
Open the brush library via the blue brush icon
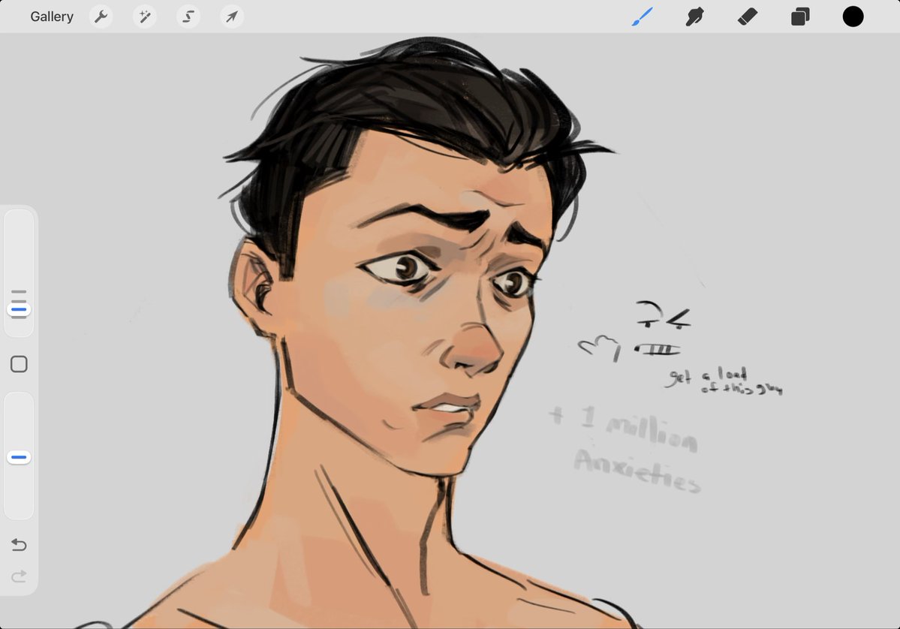[642, 16]
